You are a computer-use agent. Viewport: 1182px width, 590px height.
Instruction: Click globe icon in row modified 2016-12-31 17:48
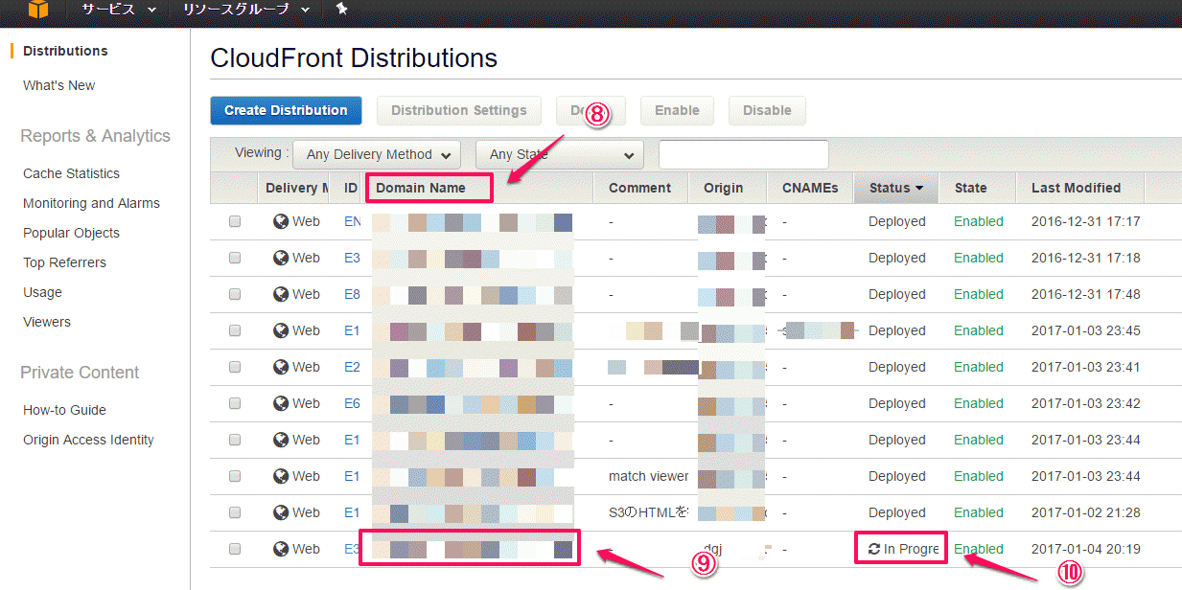(x=281, y=294)
